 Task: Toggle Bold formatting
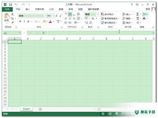click(x=20, y=22)
